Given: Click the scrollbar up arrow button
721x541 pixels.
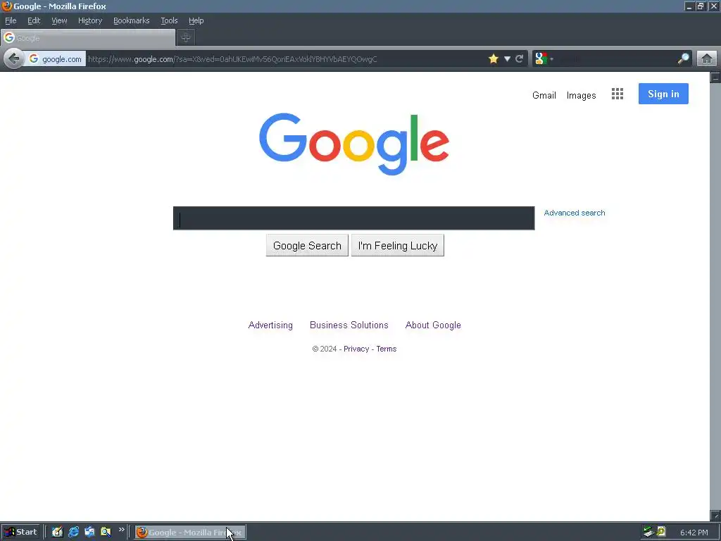Looking at the screenshot, I should (x=715, y=77).
